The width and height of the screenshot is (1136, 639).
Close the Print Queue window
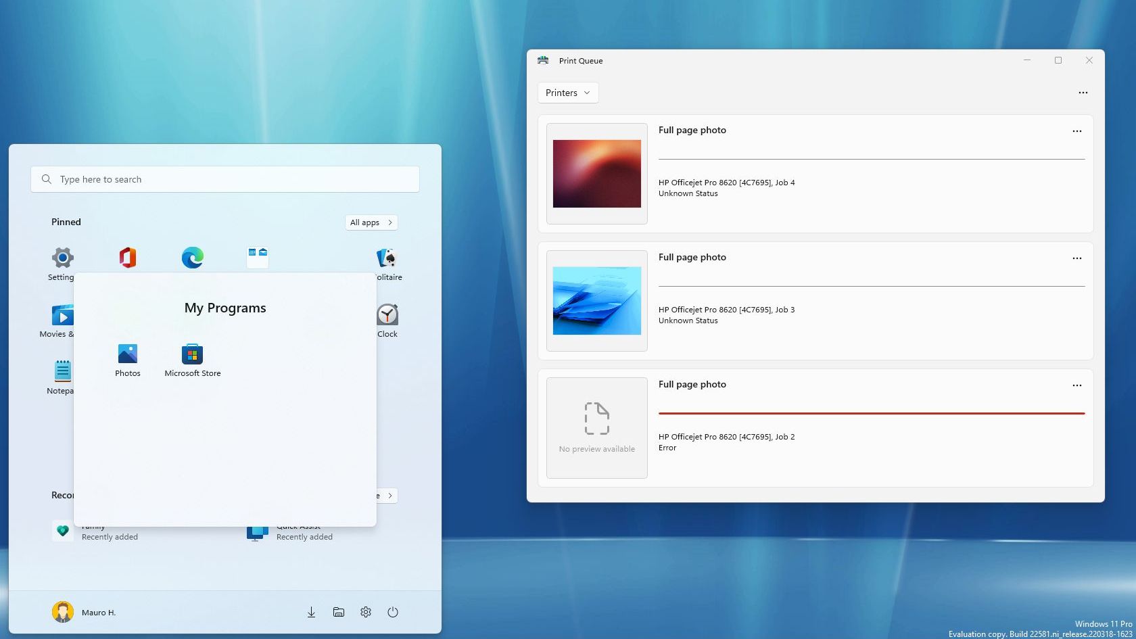(1089, 60)
